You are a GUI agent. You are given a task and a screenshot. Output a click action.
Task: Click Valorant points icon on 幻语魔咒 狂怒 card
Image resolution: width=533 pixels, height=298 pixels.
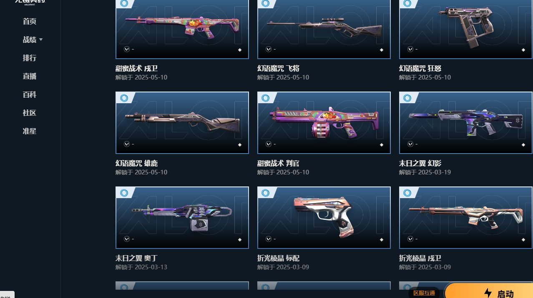coord(410,49)
